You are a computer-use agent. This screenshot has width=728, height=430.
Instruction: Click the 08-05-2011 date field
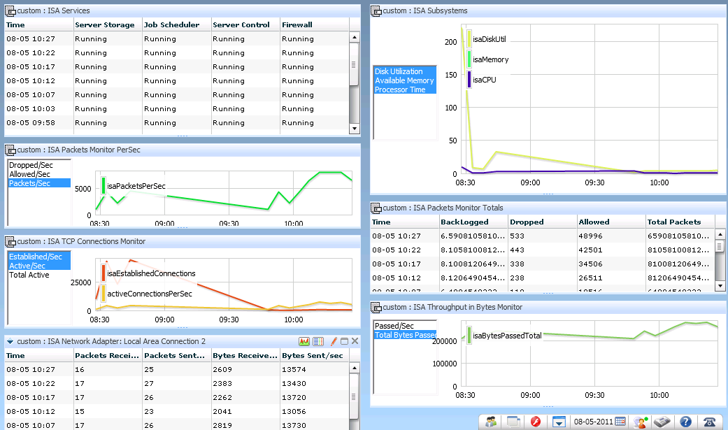[x=593, y=422]
